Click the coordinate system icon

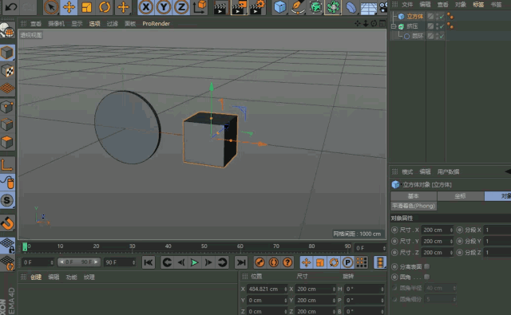coord(199,7)
